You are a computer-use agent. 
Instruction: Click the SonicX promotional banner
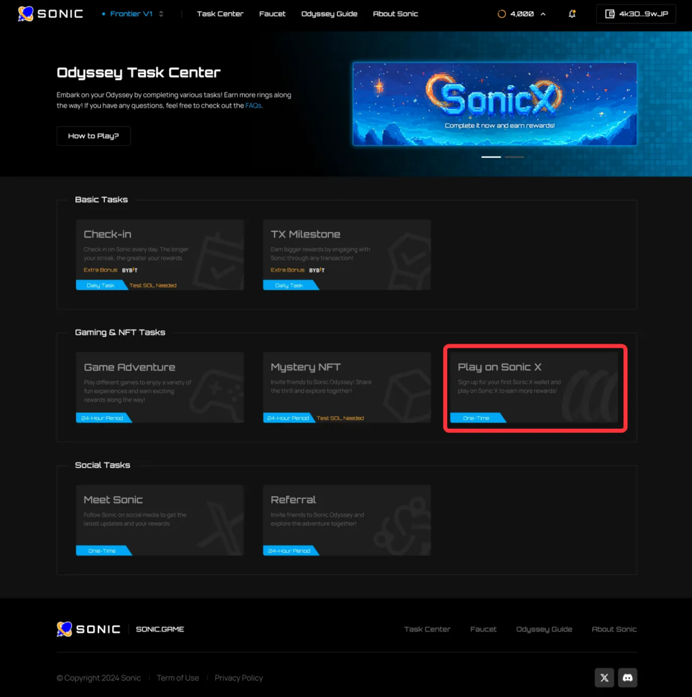pyautogui.click(x=495, y=104)
